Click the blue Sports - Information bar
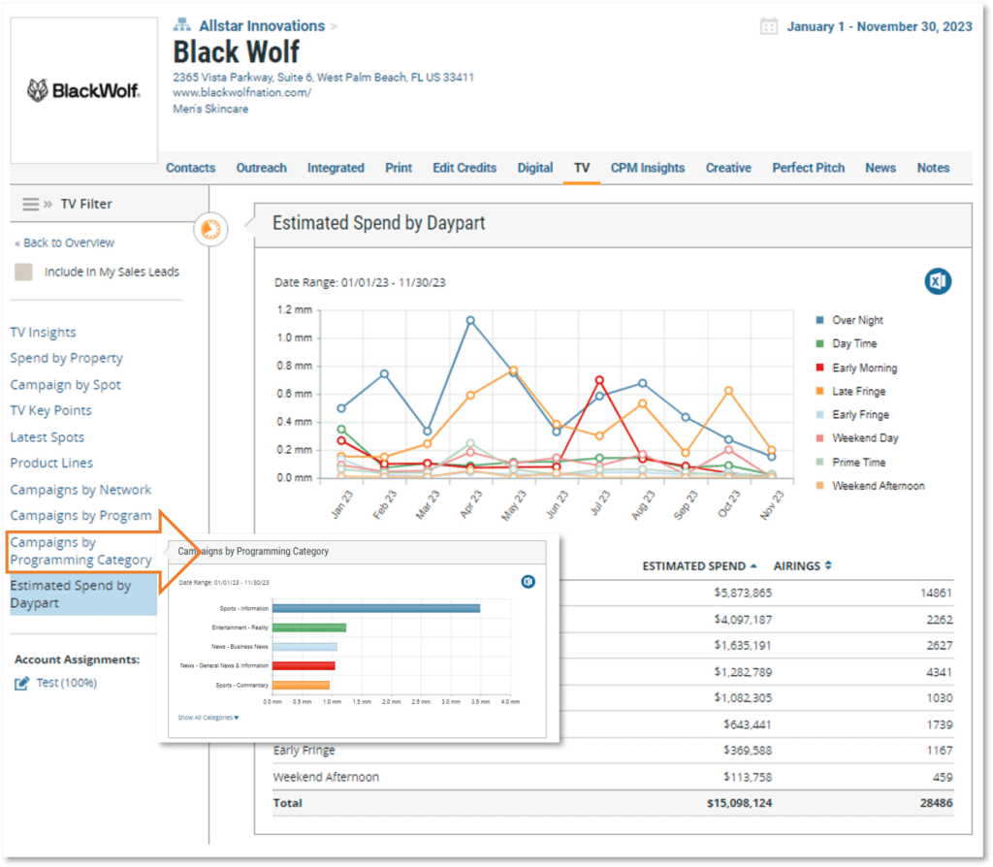 point(375,608)
